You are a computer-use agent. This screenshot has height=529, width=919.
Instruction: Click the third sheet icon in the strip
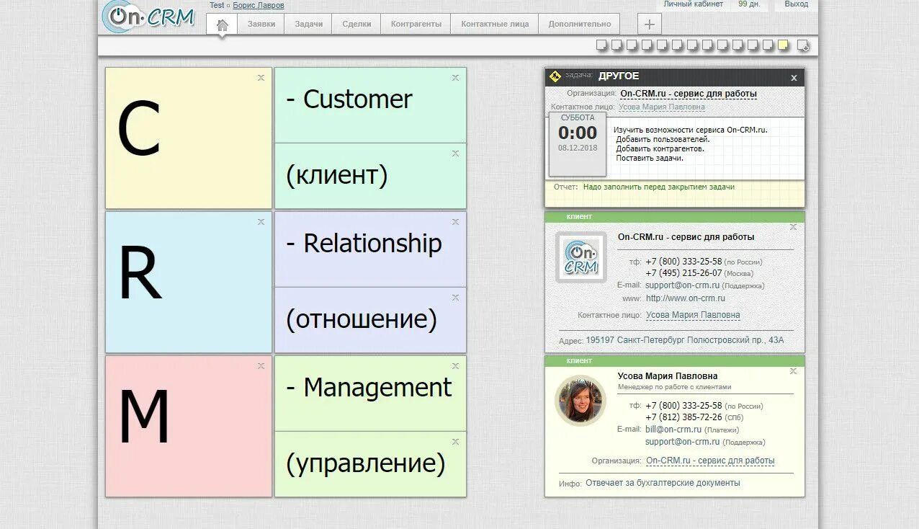(x=631, y=45)
